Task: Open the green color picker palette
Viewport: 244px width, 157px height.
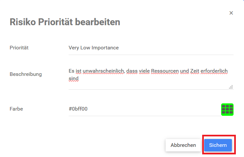Action: coord(227,110)
